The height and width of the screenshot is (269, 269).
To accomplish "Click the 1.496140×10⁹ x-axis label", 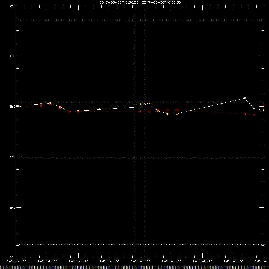I will point(140,261).
